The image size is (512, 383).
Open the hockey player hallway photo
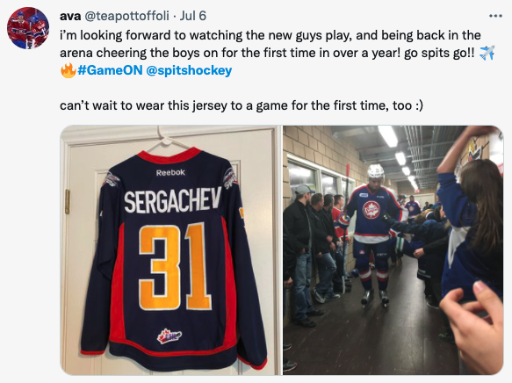[x=393, y=250]
